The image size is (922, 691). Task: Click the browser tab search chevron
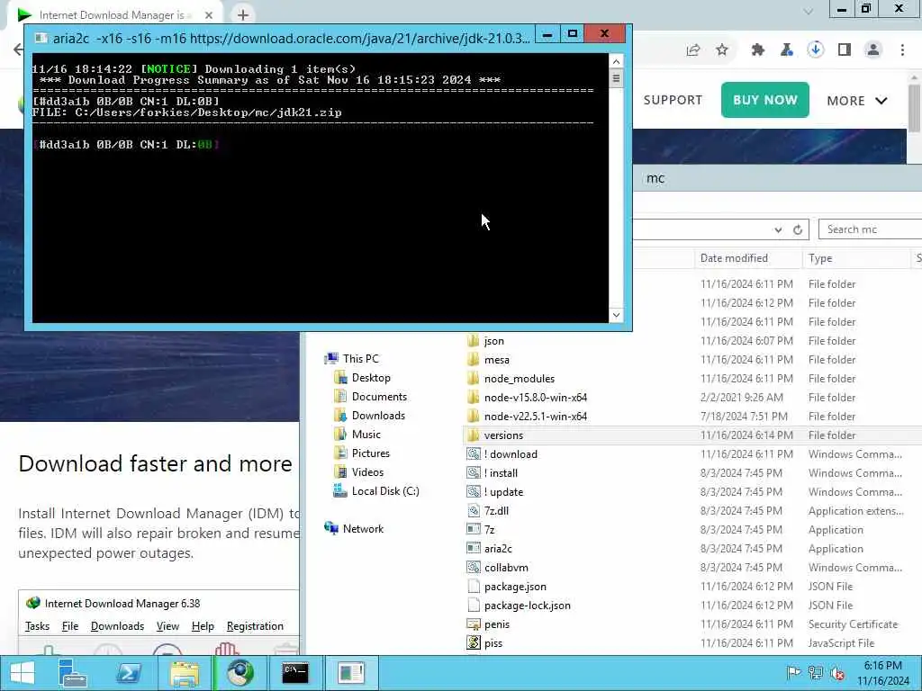tap(808, 11)
